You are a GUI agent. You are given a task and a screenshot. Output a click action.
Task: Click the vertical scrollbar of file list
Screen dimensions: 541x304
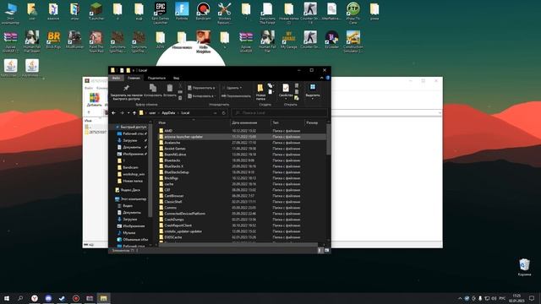[329, 139]
